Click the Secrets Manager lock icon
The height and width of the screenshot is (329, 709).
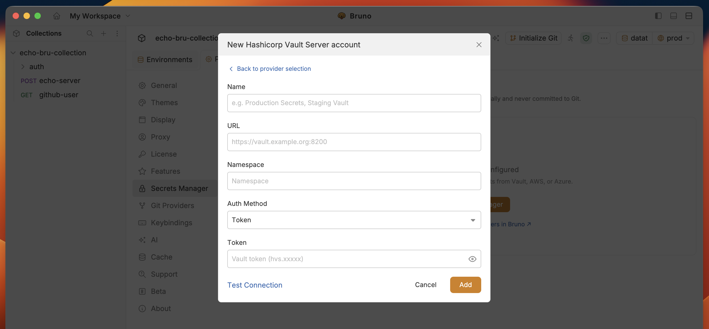(142, 188)
